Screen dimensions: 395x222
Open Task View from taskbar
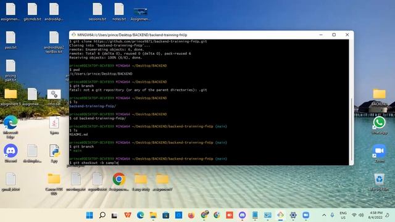(115, 215)
